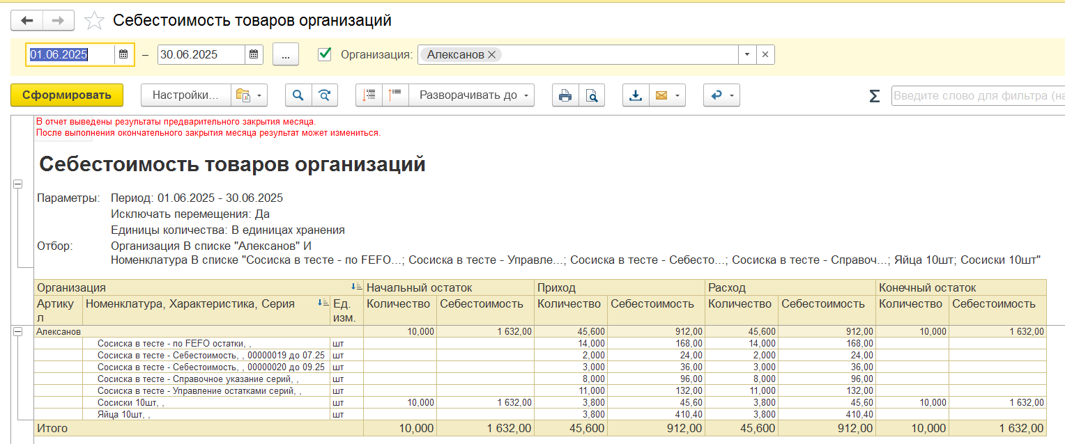Click the Sigma sum icon

(874, 96)
